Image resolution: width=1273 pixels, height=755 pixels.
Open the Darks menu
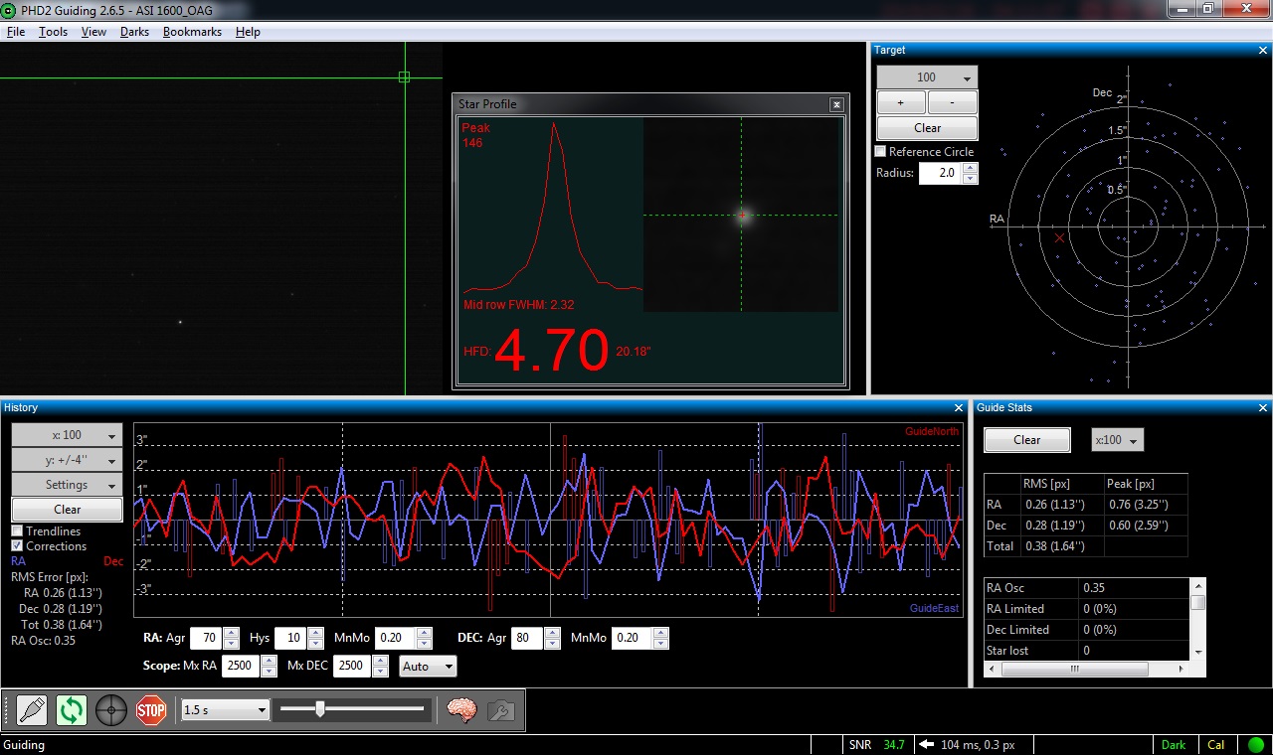click(x=134, y=32)
